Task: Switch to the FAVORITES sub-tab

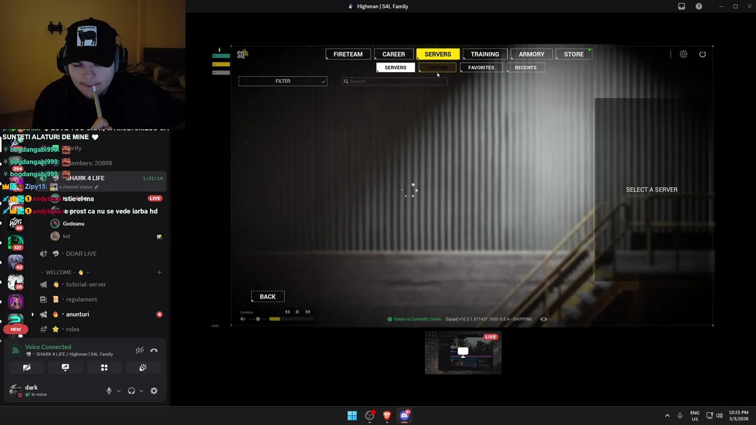Action: pyautogui.click(x=481, y=67)
